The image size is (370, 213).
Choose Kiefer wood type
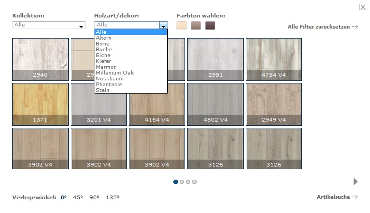coord(131,61)
